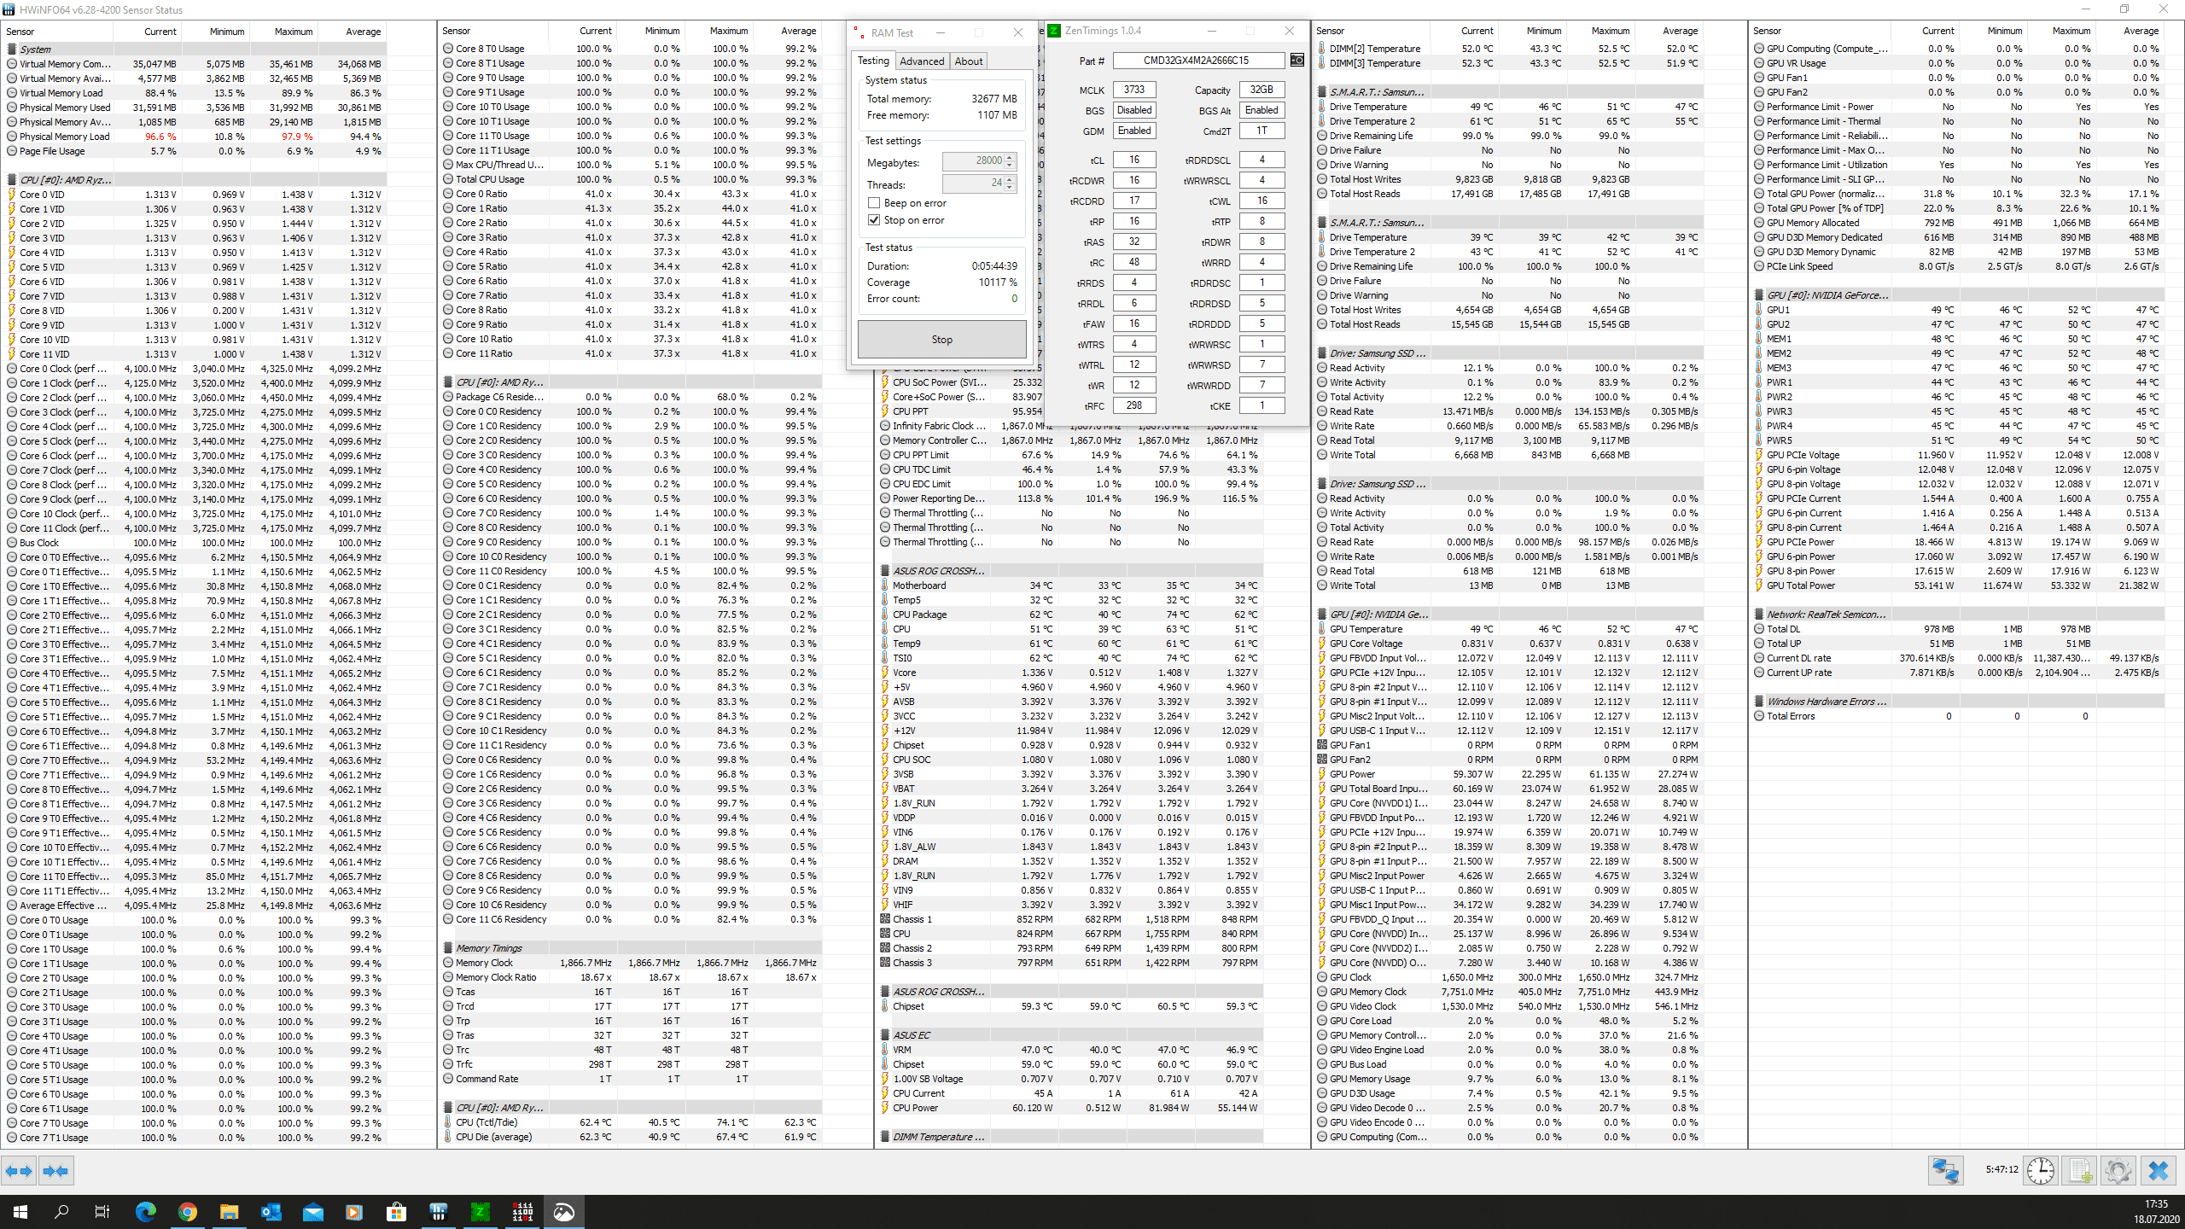Open Microsoft Edge from the taskbar
2185x1229 pixels.
point(146,1211)
